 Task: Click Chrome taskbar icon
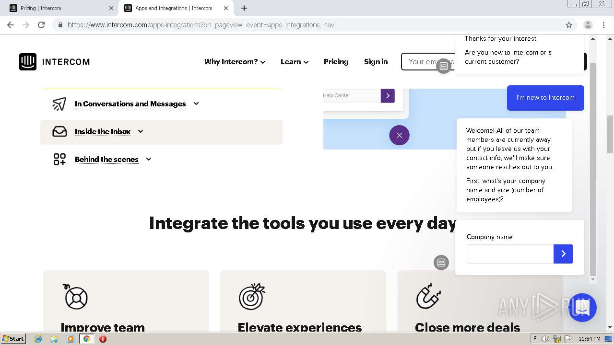86,339
